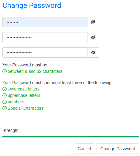Click the check icon next to lowercase letters

click(5, 89)
